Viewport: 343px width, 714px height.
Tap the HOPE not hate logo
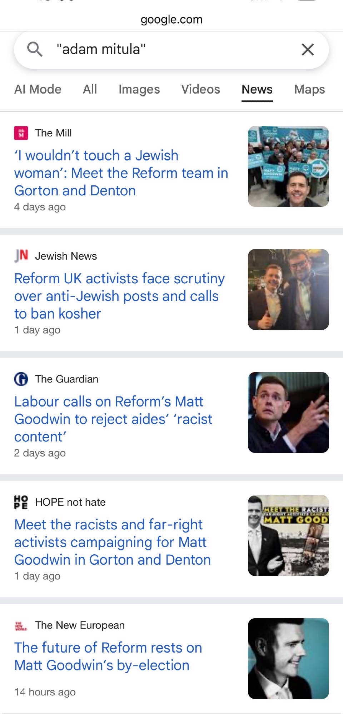tap(21, 502)
